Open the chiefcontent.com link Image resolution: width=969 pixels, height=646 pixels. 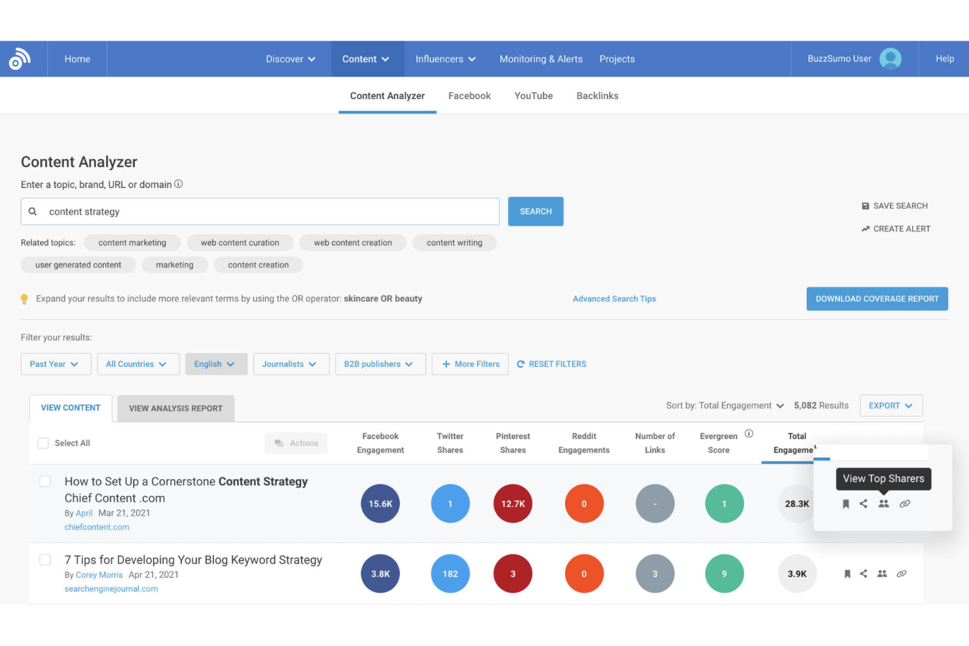(96, 527)
